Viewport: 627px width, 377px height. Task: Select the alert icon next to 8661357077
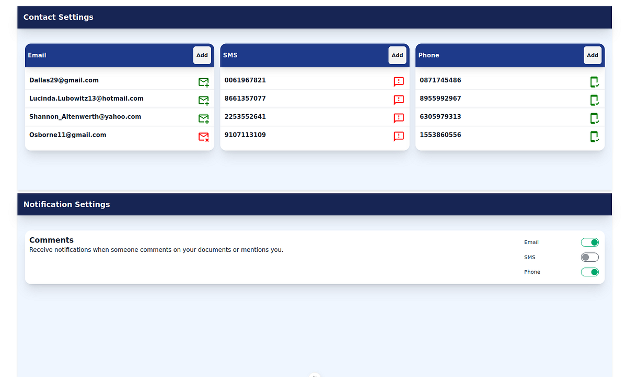click(x=399, y=100)
